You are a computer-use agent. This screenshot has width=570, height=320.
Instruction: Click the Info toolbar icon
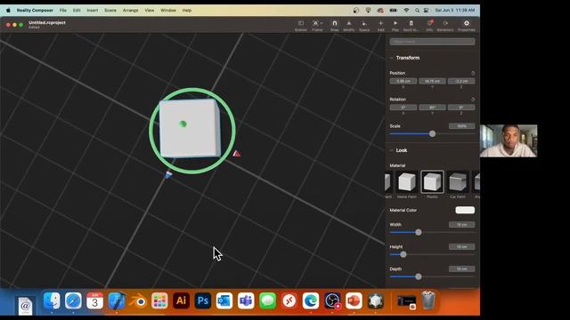[x=429, y=26]
